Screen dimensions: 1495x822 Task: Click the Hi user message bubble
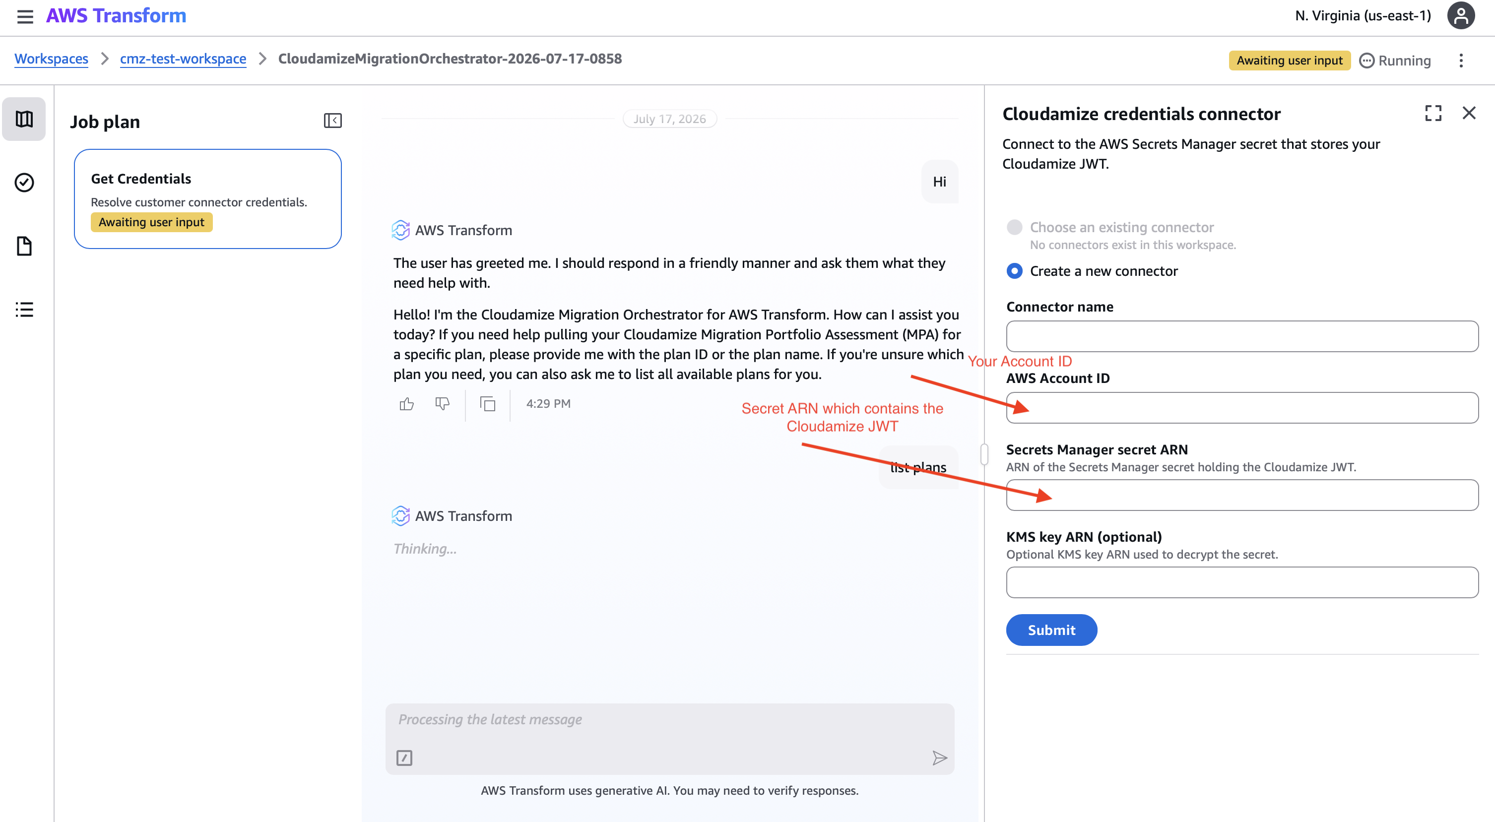click(940, 182)
